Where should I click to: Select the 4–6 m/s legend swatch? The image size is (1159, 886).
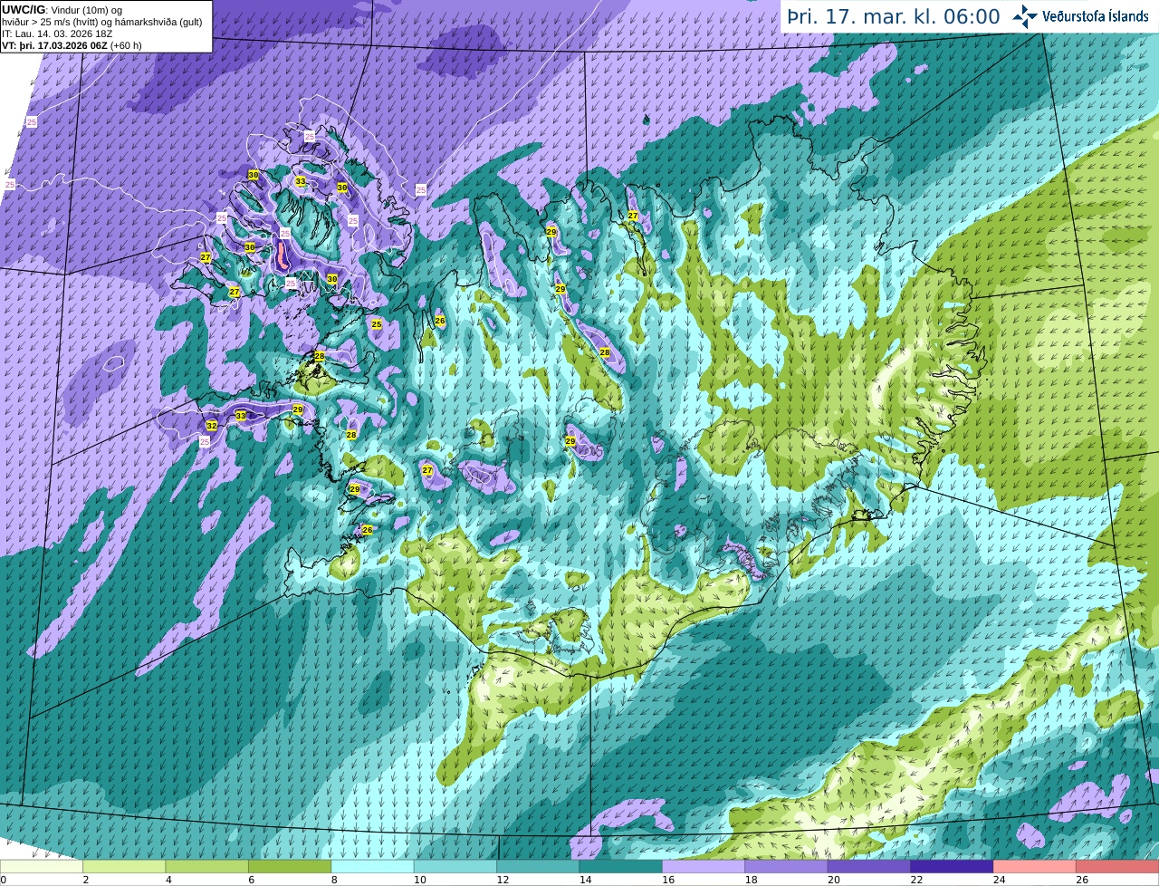[x=206, y=866]
